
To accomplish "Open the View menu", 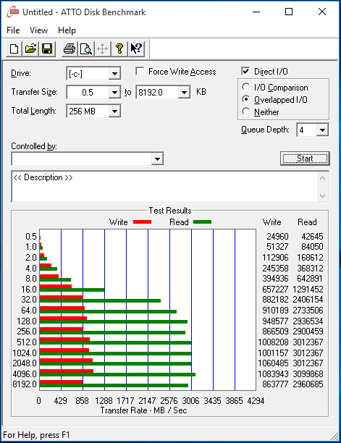I will click(38, 30).
